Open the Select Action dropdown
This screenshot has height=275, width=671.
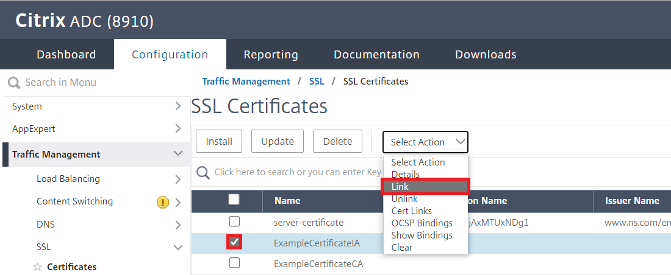click(x=425, y=142)
